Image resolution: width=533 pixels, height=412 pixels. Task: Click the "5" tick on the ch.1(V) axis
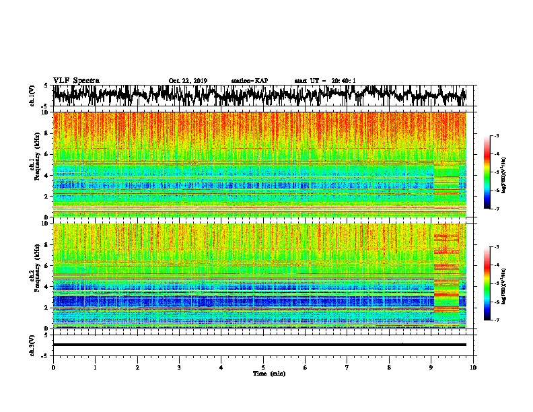click(46, 85)
